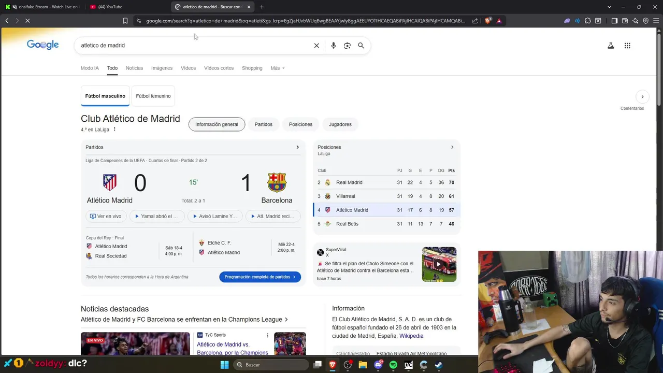Screen dimensions: 663x373
Task: Open the Windows Start menu
Action: tap(224, 365)
